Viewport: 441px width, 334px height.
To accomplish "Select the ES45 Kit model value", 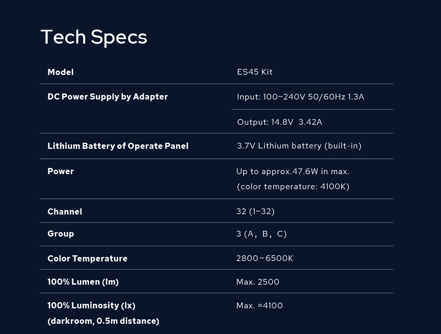I will point(254,72).
